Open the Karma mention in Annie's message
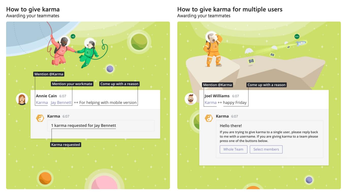 click(x=42, y=103)
